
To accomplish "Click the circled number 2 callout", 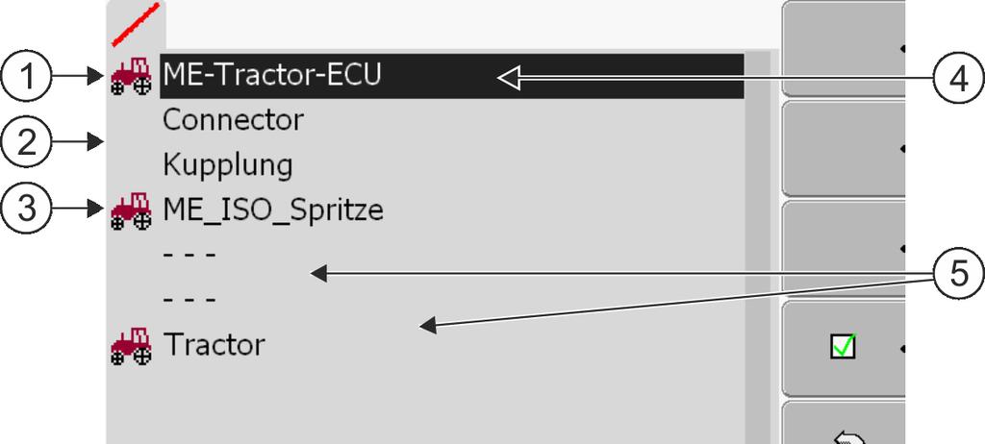I will pos(25,142).
